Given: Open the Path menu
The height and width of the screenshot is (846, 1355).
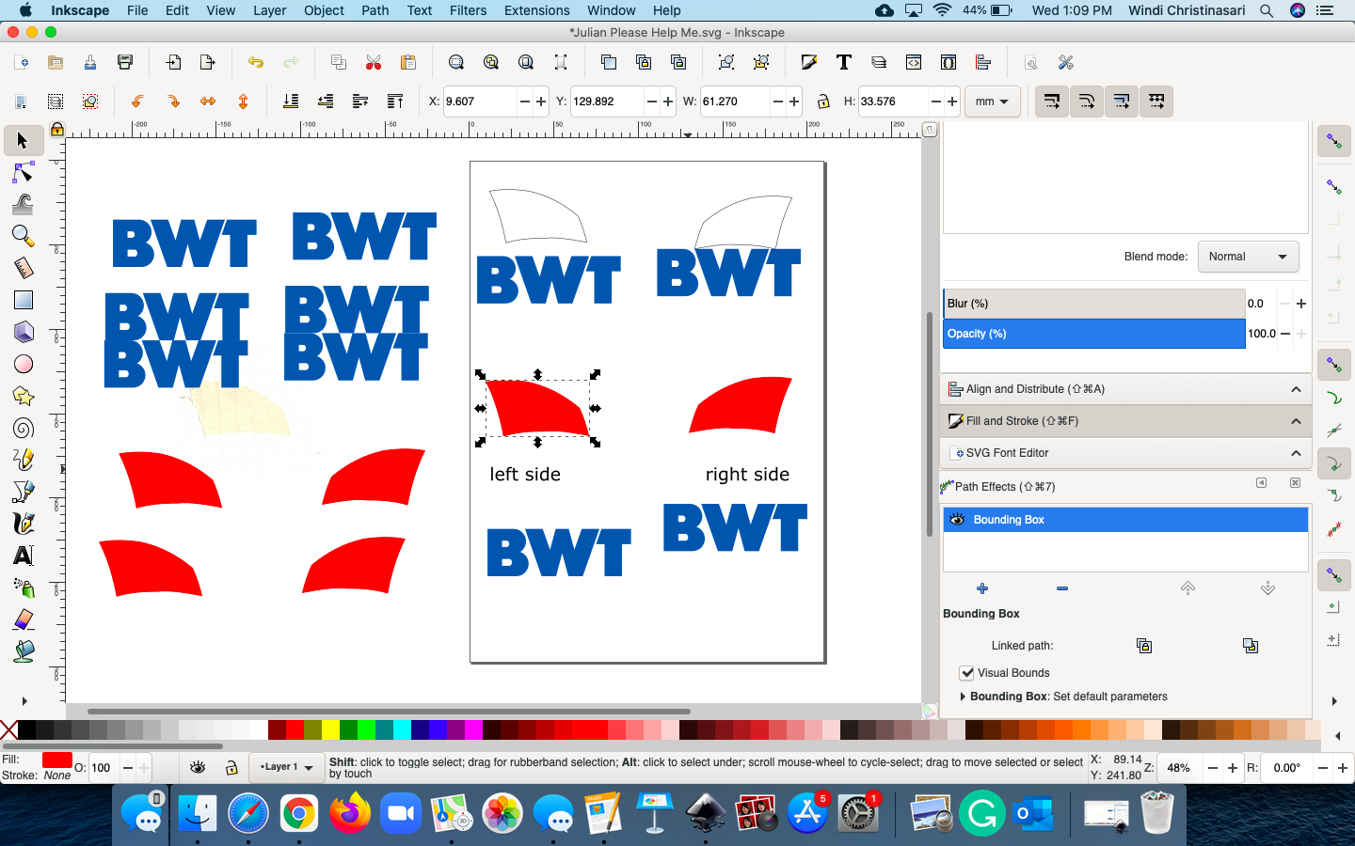Looking at the screenshot, I should coord(375,10).
